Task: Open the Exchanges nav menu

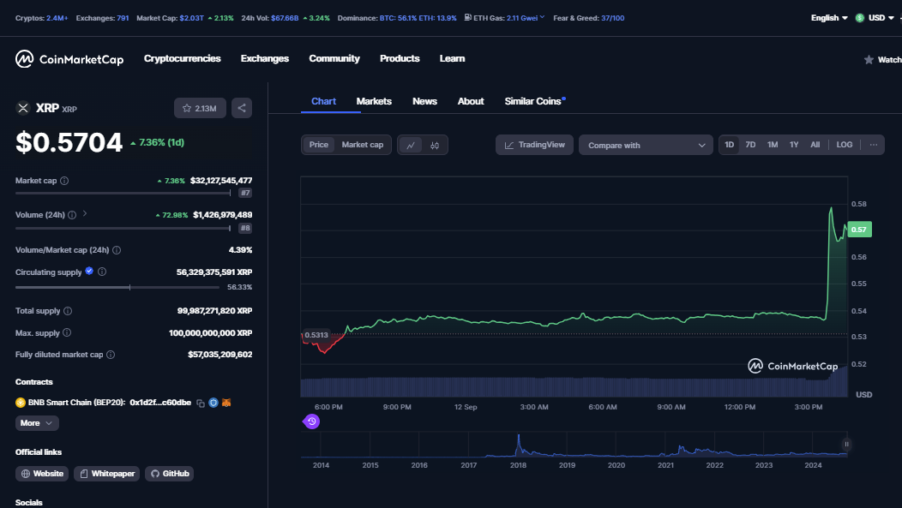Action: [x=265, y=58]
